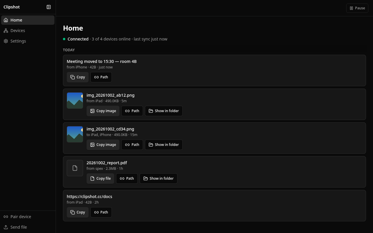Click the Home house icon in sidebar
373x233 pixels.
[6, 20]
